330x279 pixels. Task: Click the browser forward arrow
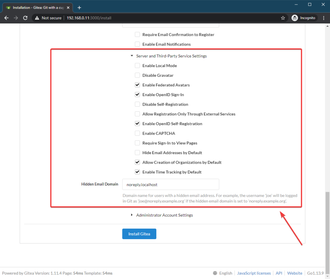click(x=16, y=18)
